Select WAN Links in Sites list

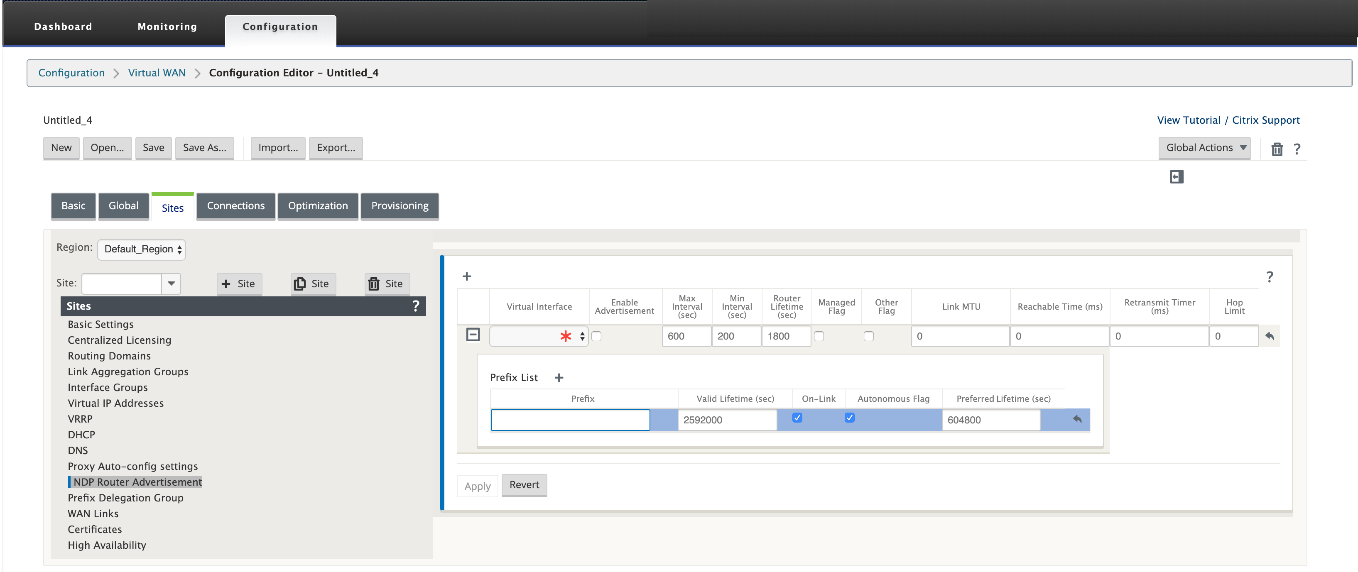click(x=93, y=513)
